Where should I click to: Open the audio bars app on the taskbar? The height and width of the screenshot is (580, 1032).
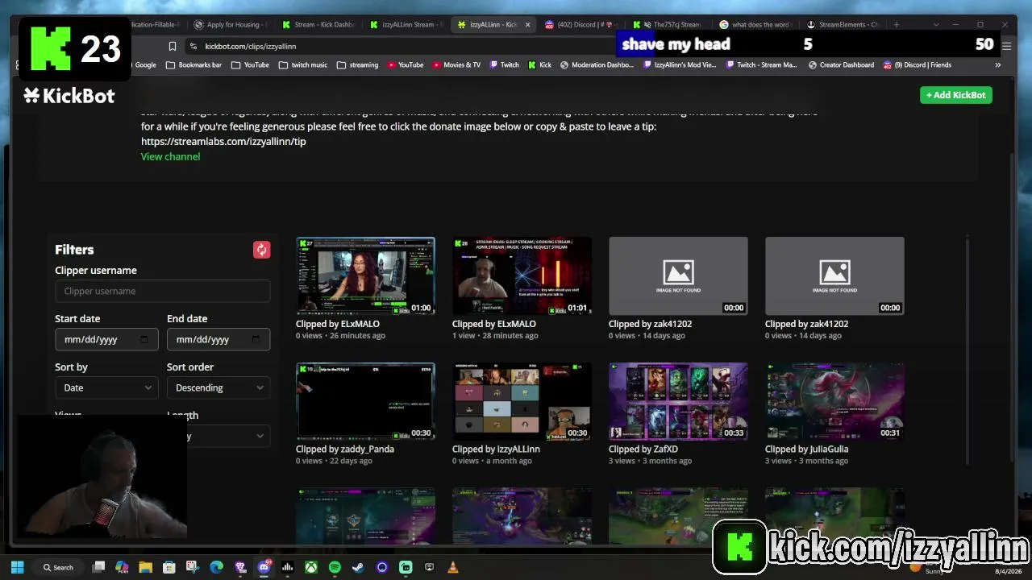click(287, 567)
